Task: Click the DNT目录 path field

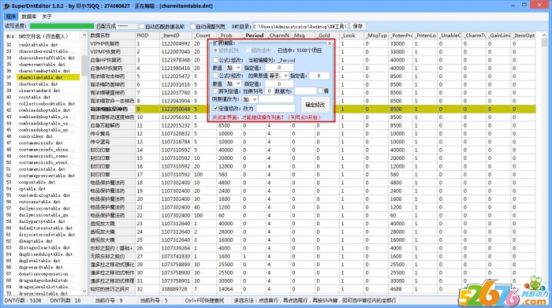Action: (300, 26)
